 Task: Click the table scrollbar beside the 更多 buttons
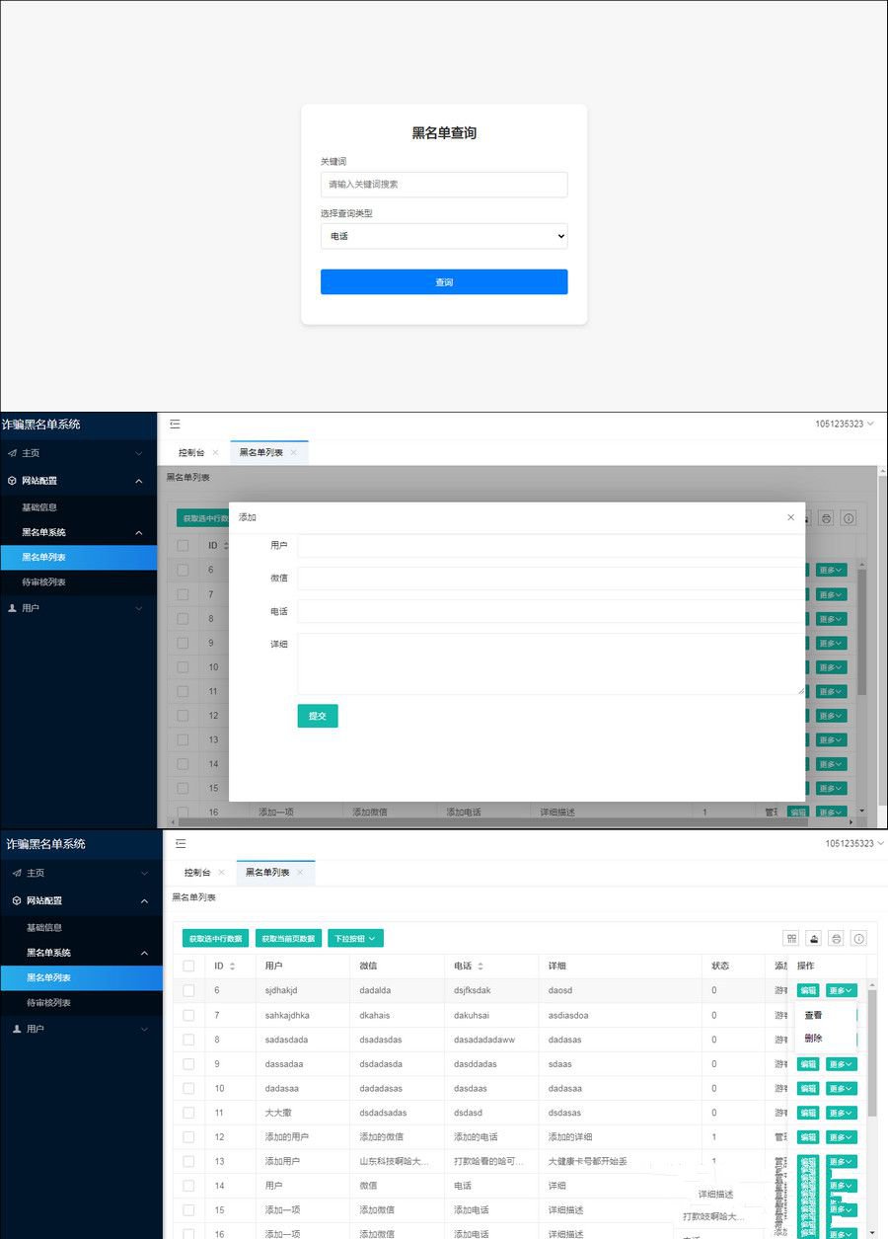(x=871, y=1046)
